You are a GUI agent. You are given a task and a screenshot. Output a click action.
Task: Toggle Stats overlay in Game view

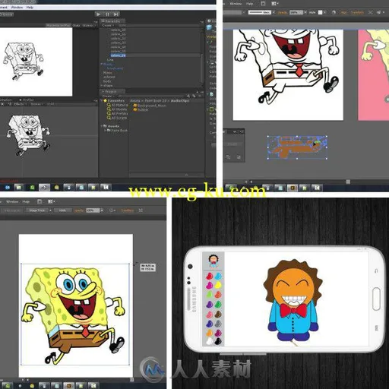(77, 25)
